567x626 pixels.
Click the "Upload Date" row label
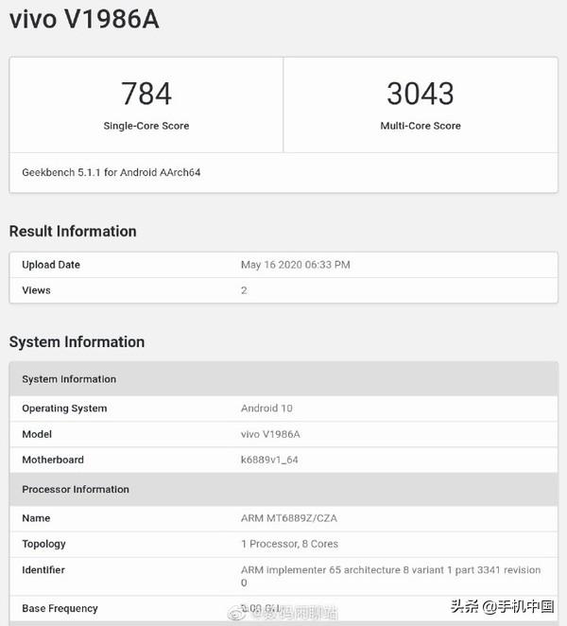pyautogui.click(x=51, y=265)
